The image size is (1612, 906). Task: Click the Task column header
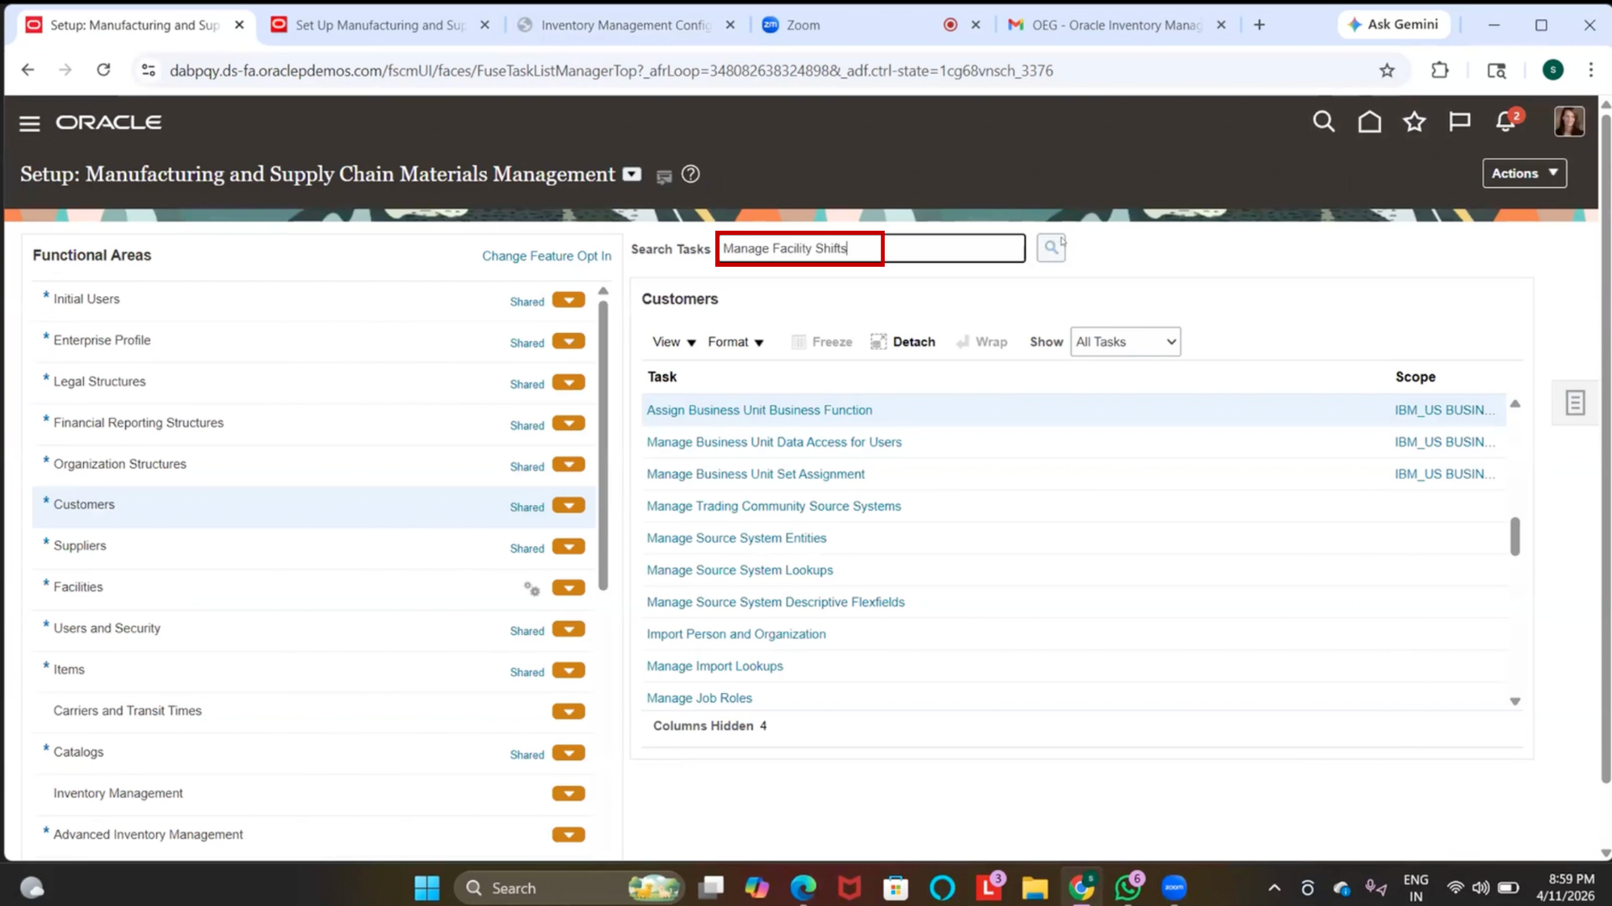(662, 377)
